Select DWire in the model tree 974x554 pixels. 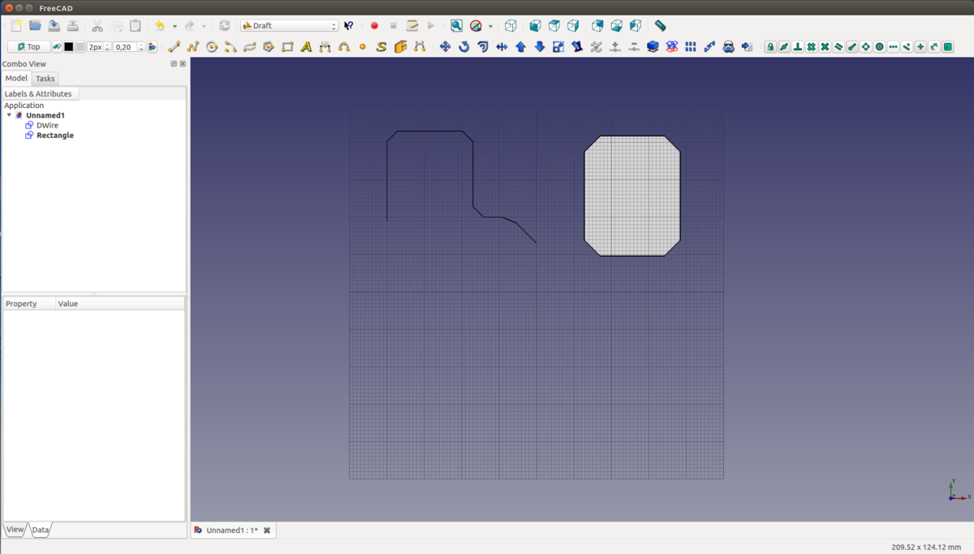coord(47,126)
